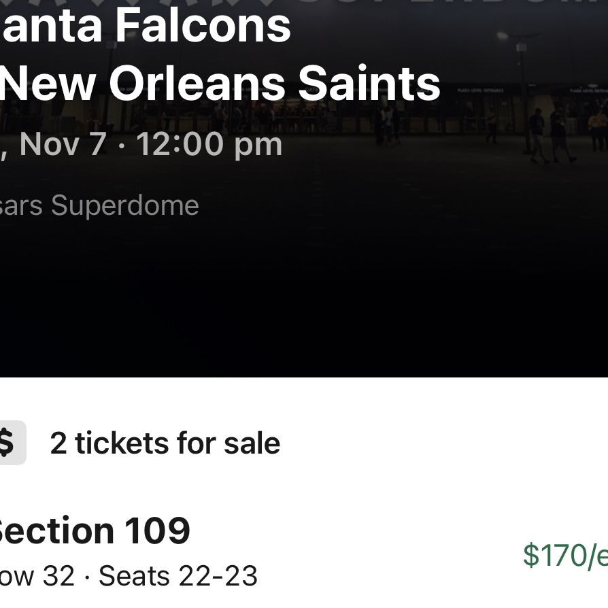Tap the Atlanta Falcons team name
This screenshot has width=608, height=608.
(146, 26)
